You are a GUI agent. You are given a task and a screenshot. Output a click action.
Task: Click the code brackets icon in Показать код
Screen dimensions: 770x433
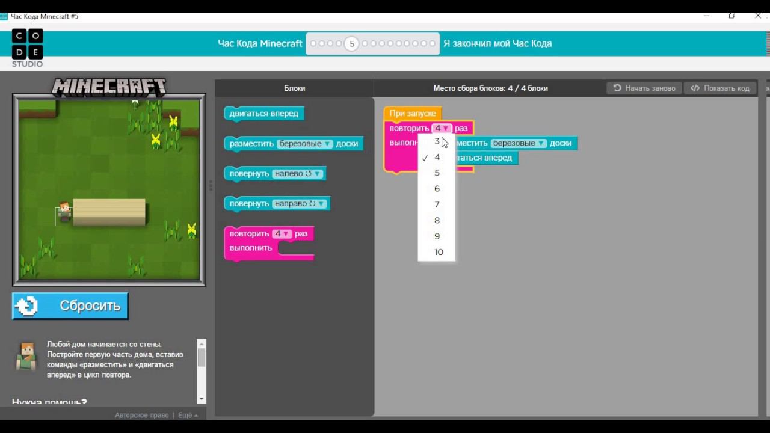pos(695,88)
